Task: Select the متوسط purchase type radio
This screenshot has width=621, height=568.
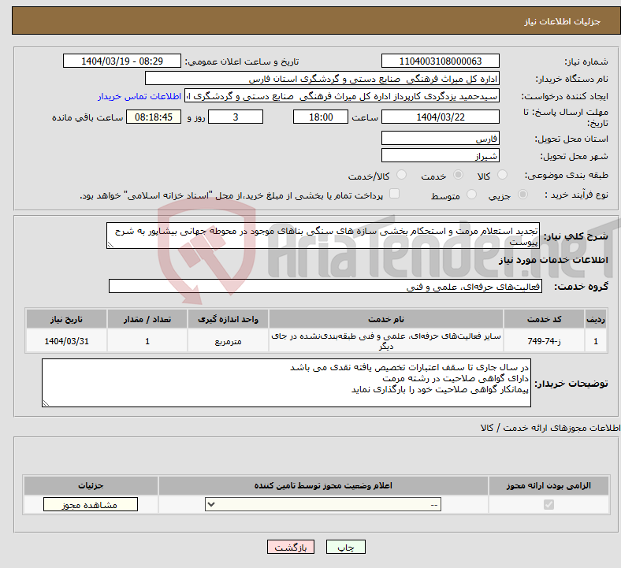Action: pyautogui.click(x=471, y=195)
